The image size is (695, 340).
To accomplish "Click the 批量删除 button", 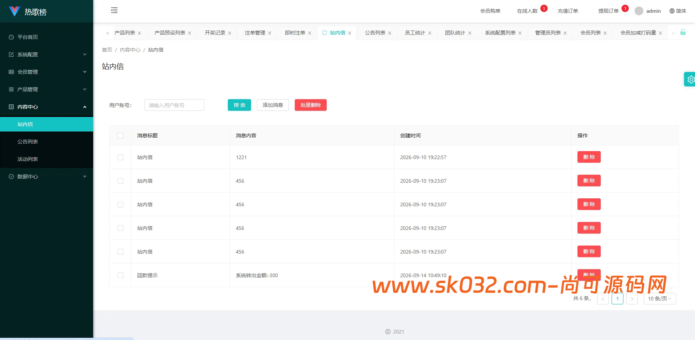I will tap(311, 105).
